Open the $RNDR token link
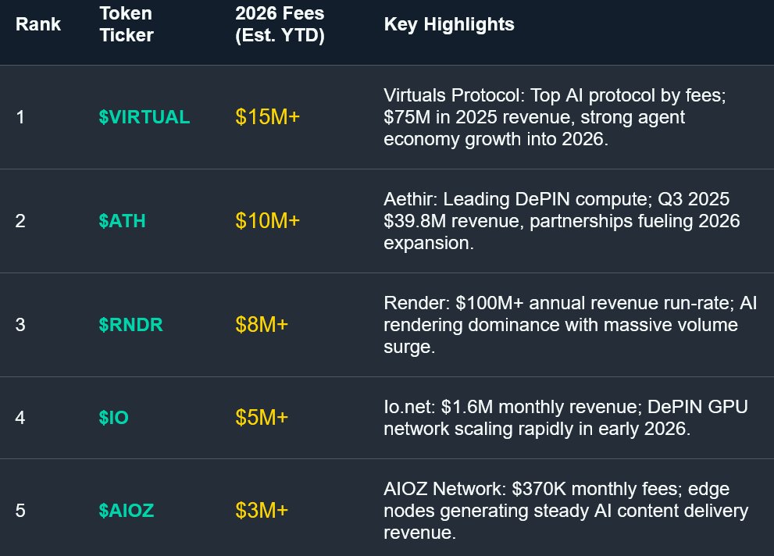 pyautogui.click(x=130, y=325)
